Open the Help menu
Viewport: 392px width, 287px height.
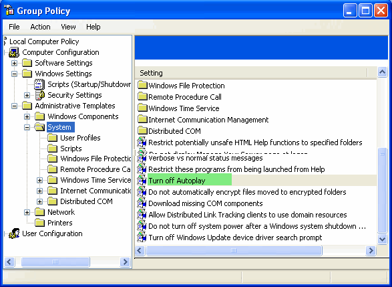click(x=93, y=27)
